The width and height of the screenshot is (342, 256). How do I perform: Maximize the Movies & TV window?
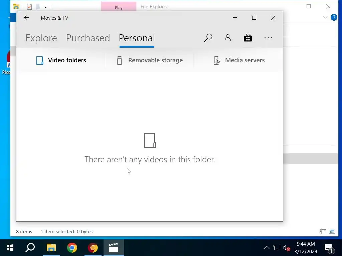click(254, 18)
